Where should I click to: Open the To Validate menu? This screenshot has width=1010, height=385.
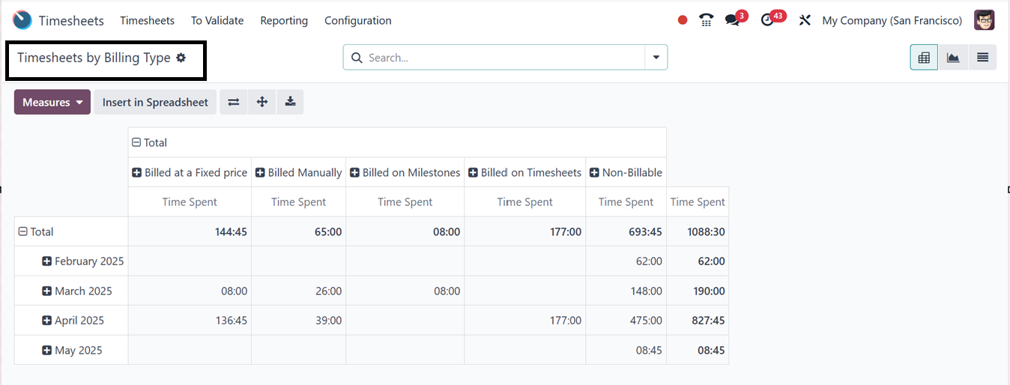tap(217, 20)
